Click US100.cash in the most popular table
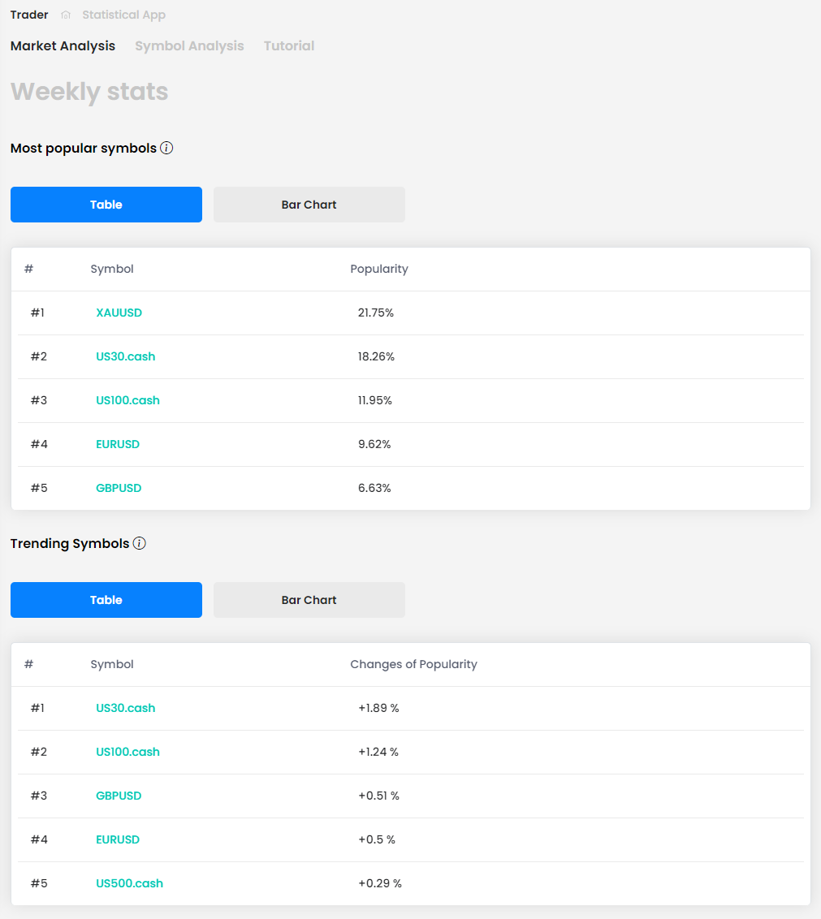 click(127, 400)
